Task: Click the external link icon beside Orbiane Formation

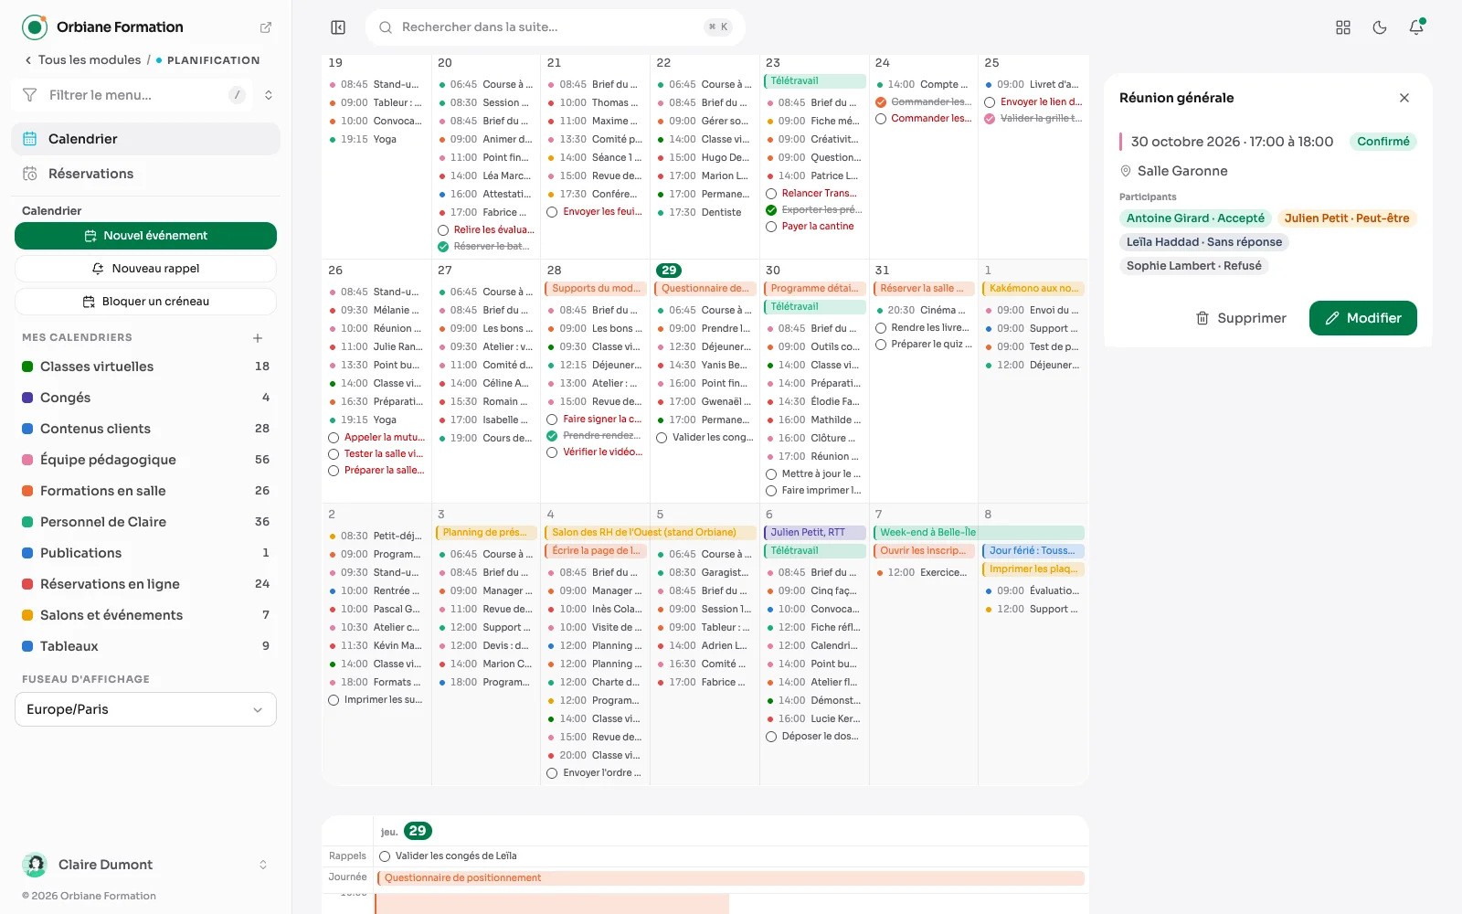Action: click(266, 27)
